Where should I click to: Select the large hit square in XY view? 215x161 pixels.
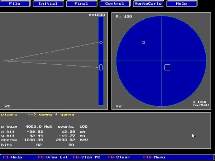tap(167, 68)
